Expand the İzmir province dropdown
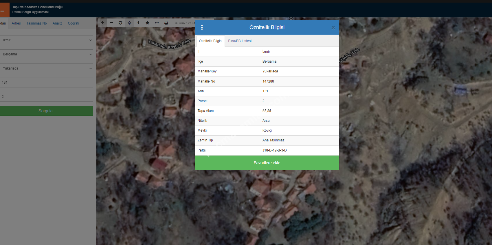The height and width of the screenshot is (245, 492). pos(46,40)
